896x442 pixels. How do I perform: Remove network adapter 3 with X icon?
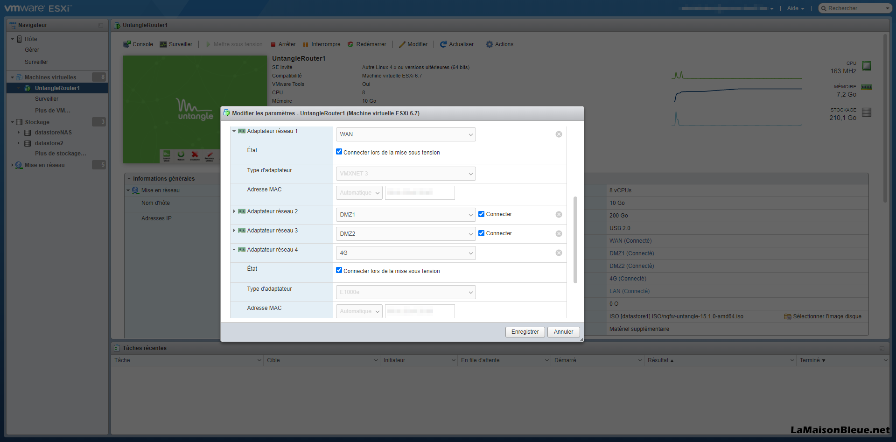(559, 234)
